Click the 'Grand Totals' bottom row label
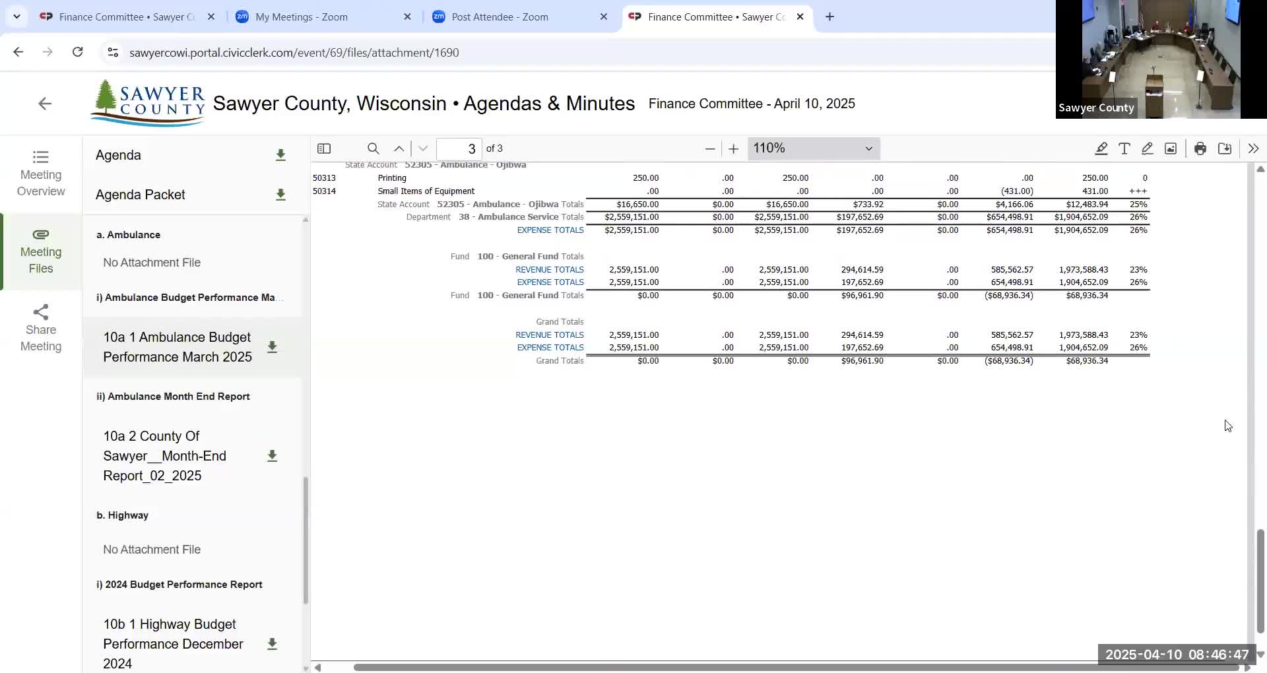 560,361
